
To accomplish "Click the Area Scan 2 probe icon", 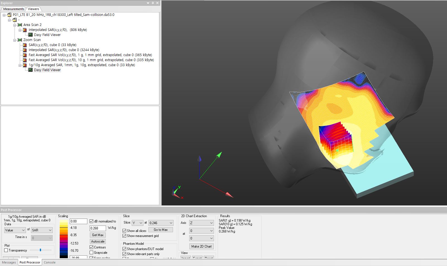I will click(x=20, y=25).
